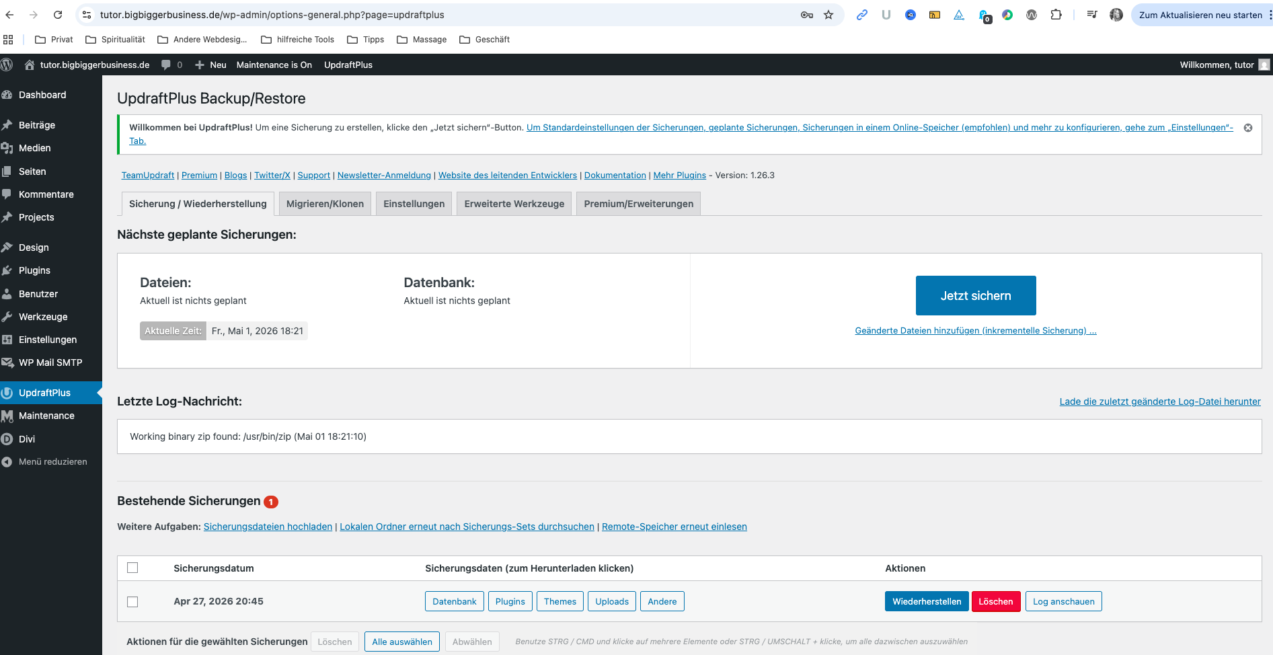The height and width of the screenshot is (655, 1273).
Task: Click the Divi circle icon in sidebar
Action: pos(7,439)
